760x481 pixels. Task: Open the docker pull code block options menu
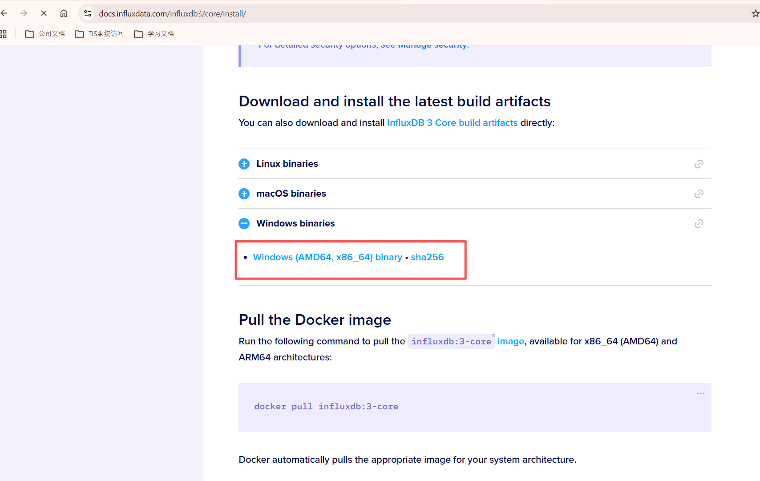[700, 393]
